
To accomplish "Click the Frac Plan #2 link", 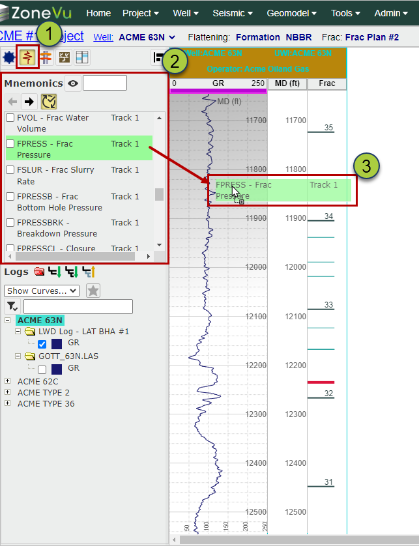I will pyautogui.click(x=372, y=37).
